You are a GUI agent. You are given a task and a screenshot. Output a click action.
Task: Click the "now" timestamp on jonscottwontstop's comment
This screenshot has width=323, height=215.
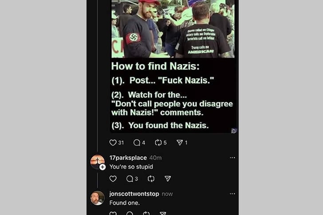coord(167,194)
